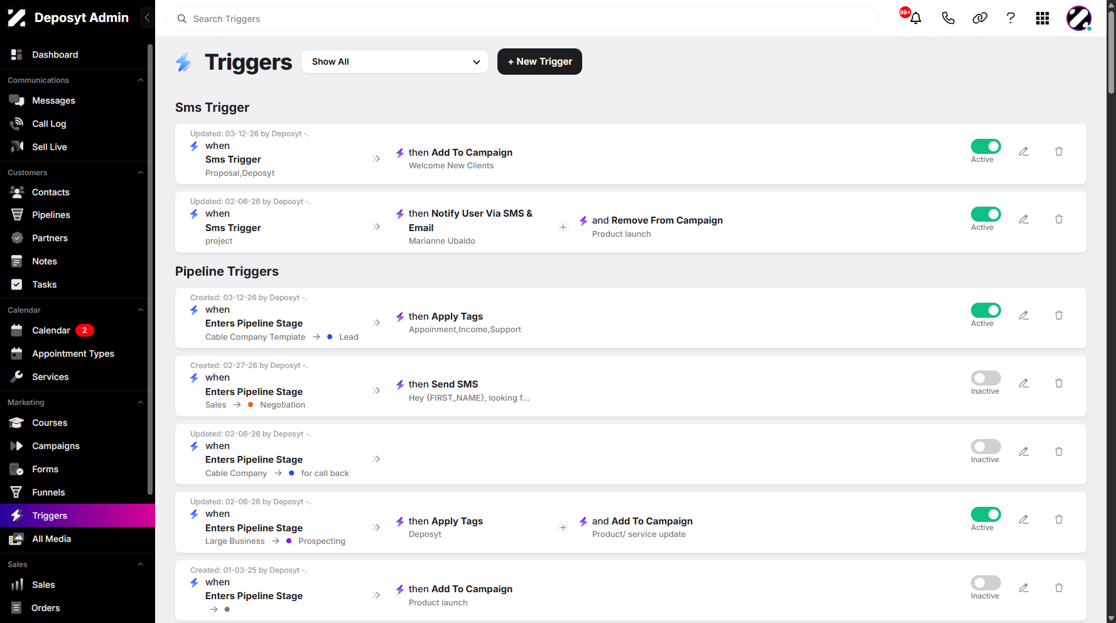Edit the bottom Product launch campaign trigger
The width and height of the screenshot is (1116, 623).
tap(1024, 588)
